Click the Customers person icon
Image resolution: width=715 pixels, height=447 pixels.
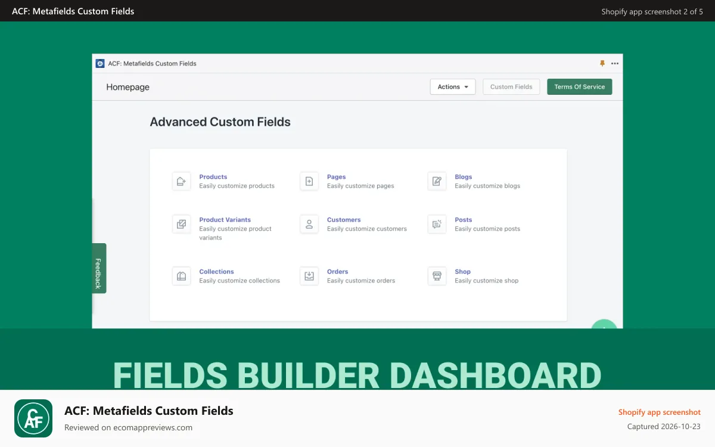309,224
